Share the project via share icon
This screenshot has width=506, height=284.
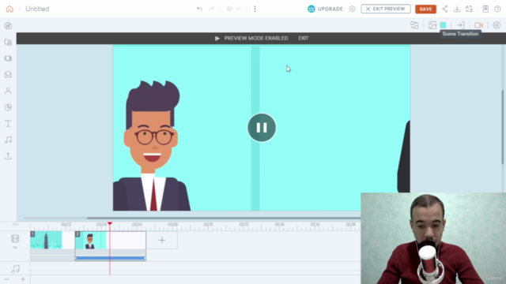click(445, 9)
